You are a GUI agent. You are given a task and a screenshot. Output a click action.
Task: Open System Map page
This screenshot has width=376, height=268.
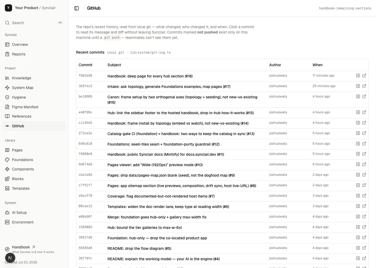point(34,88)
